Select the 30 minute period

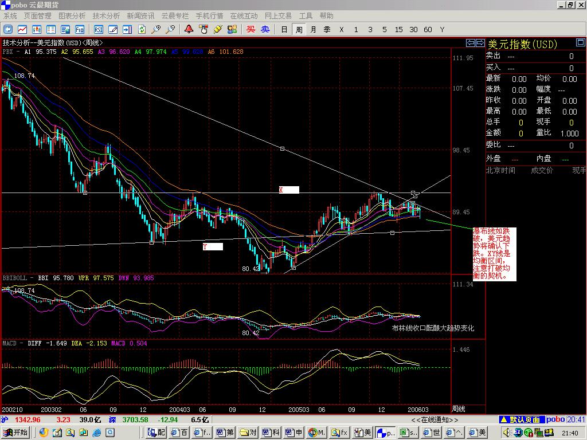[x=413, y=29]
